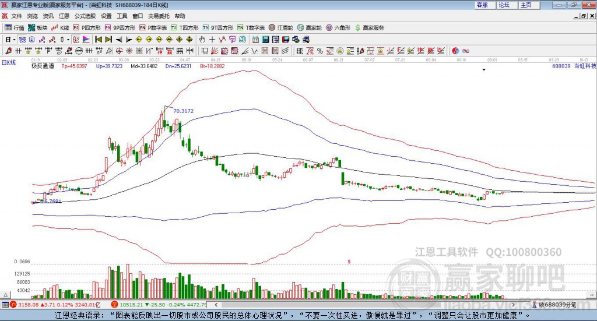597x321 pixels.
Task: Open the T四方形 tool
Action: [x=185, y=28]
